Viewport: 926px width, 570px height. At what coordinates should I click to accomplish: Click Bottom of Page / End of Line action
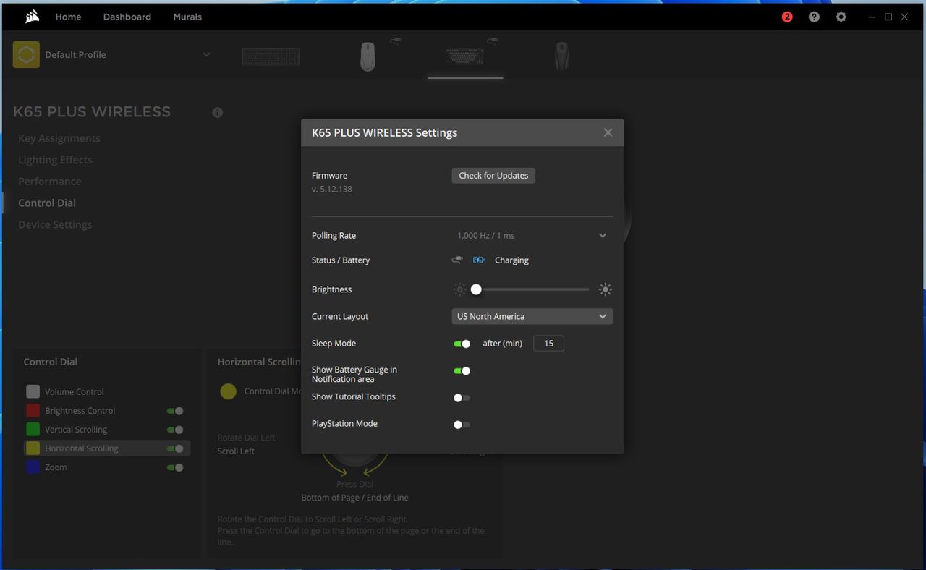(x=354, y=498)
